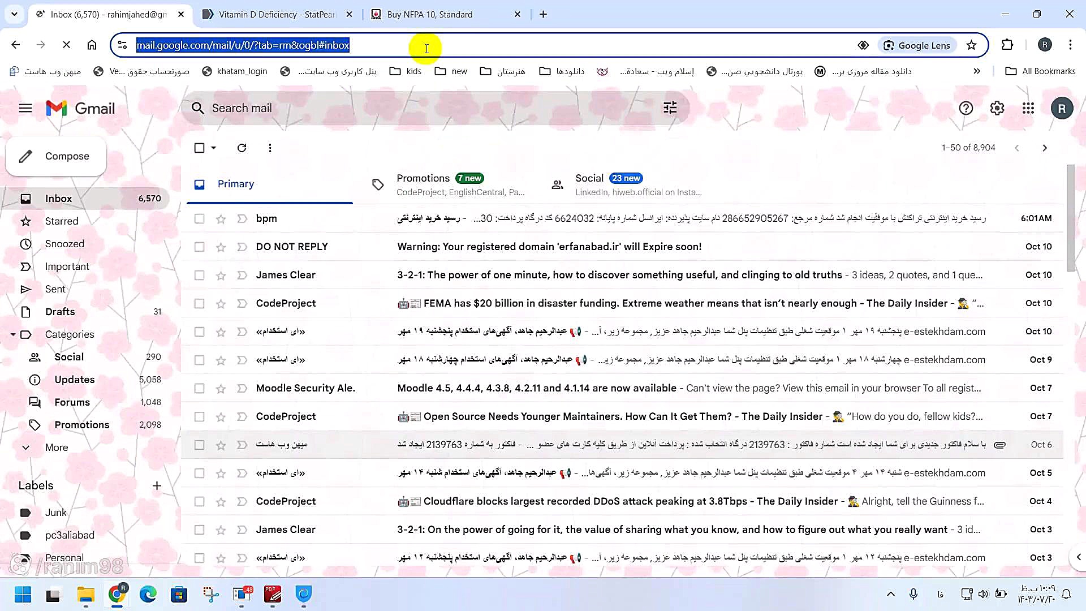Show the hidden side panel arrow

[x=1078, y=557]
